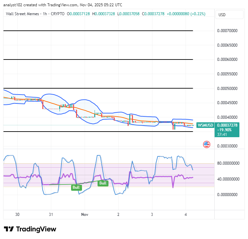Image resolution: width=248 pixels, height=239 pixels.
Task: Click the Nov label on time axis
Action: [85, 215]
